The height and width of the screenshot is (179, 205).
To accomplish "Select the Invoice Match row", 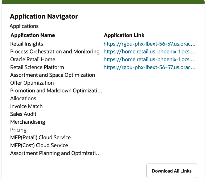I will [26, 106].
